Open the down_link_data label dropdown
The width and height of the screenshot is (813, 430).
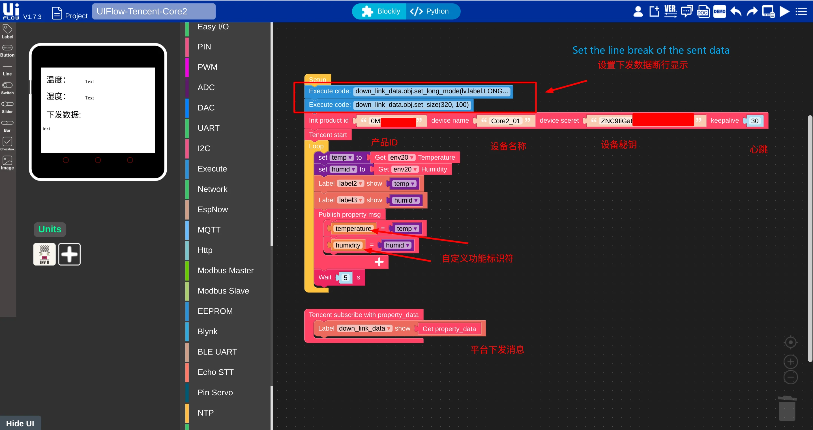coord(364,329)
